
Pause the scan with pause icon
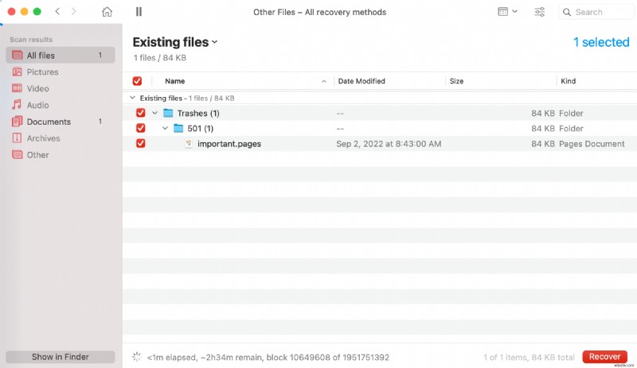139,12
